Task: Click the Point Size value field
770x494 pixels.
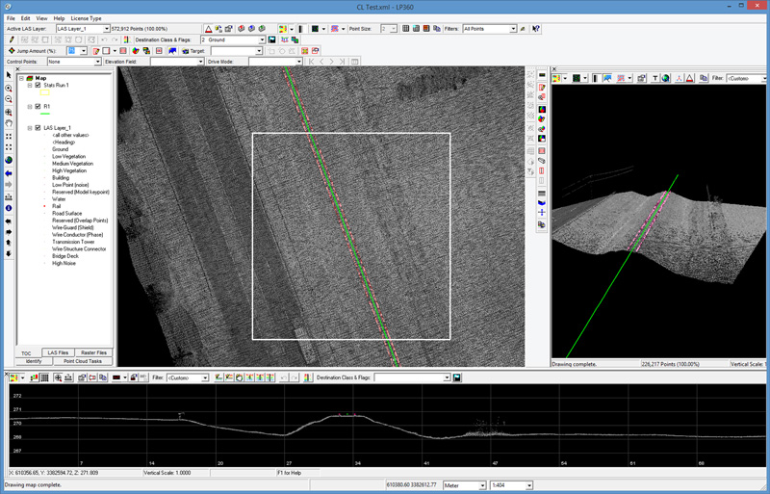Action: [x=385, y=29]
